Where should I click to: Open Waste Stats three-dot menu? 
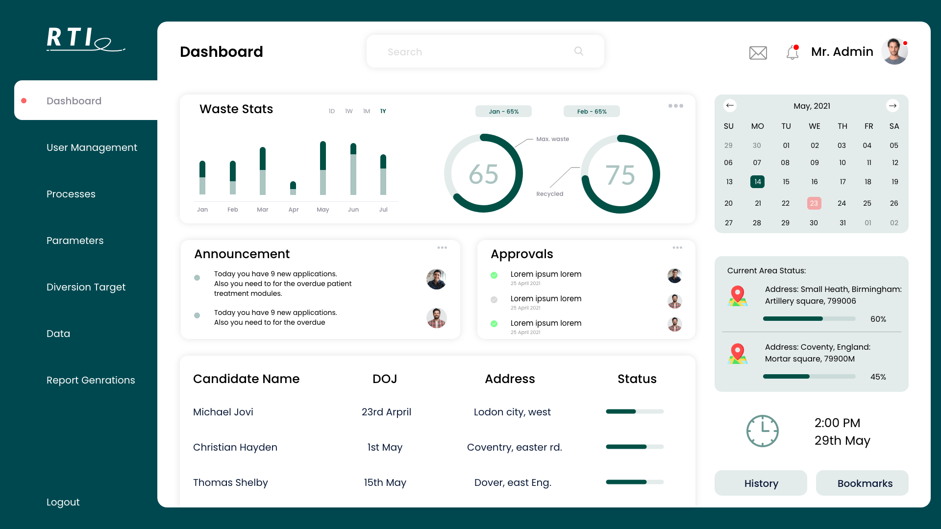[x=675, y=106]
